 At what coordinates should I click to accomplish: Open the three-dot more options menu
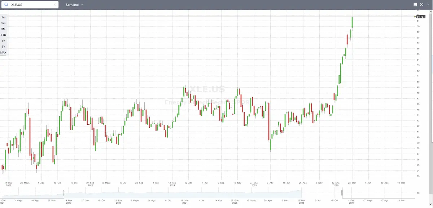(x=427, y=5)
